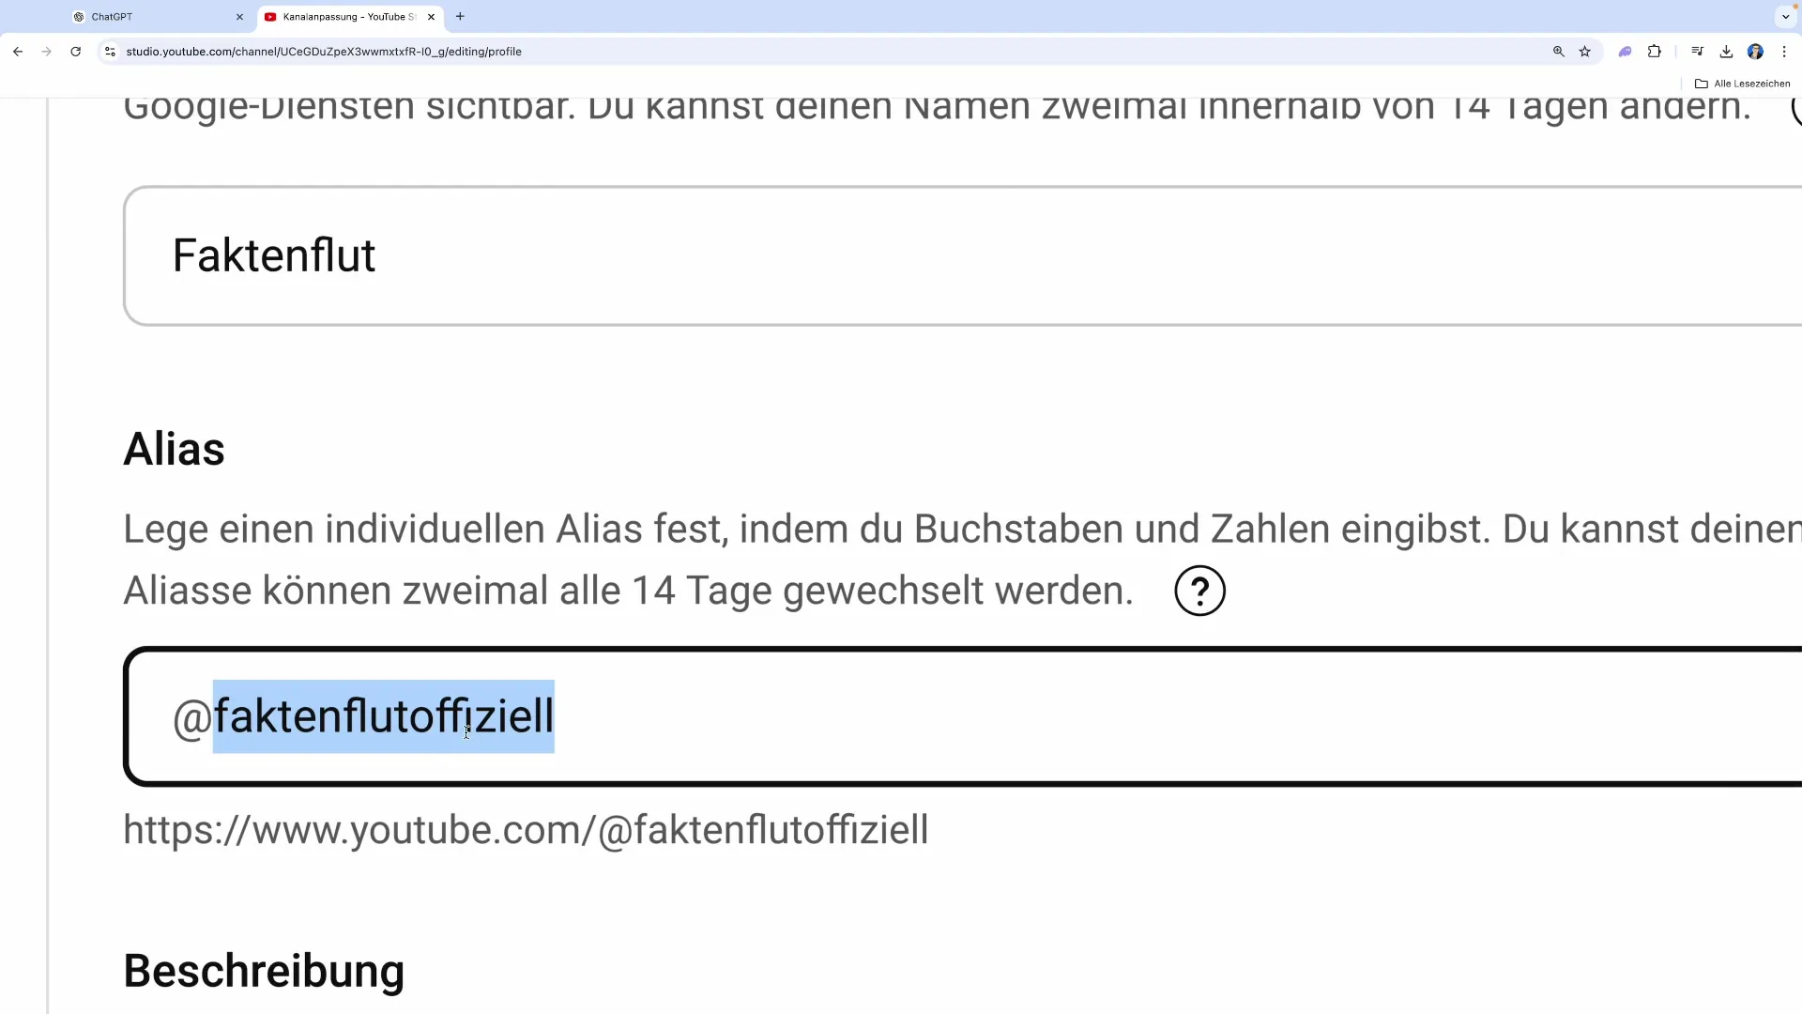Click the channel name field showing Faktenflut
Screen dimensions: 1802x1014
click(563, 255)
